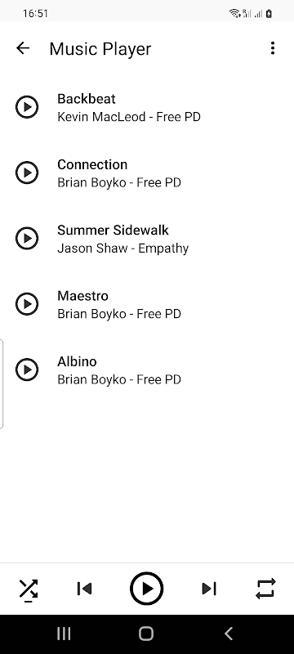The width and height of the screenshot is (294, 654).
Task: Open Android recent apps button
Action: [x=64, y=634]
